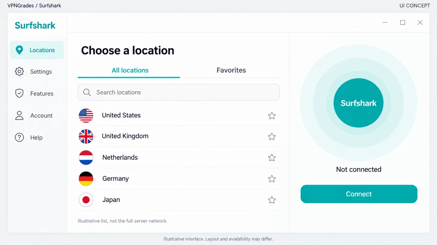
Task: Click the search magnifier icon
Action: coord(87,92)
